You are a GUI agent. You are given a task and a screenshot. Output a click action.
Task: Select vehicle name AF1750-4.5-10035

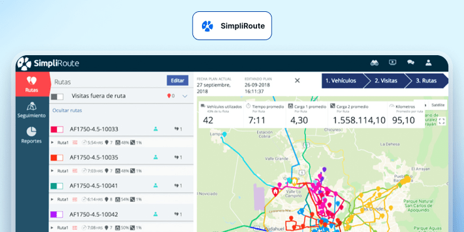(x=94, y=157)
